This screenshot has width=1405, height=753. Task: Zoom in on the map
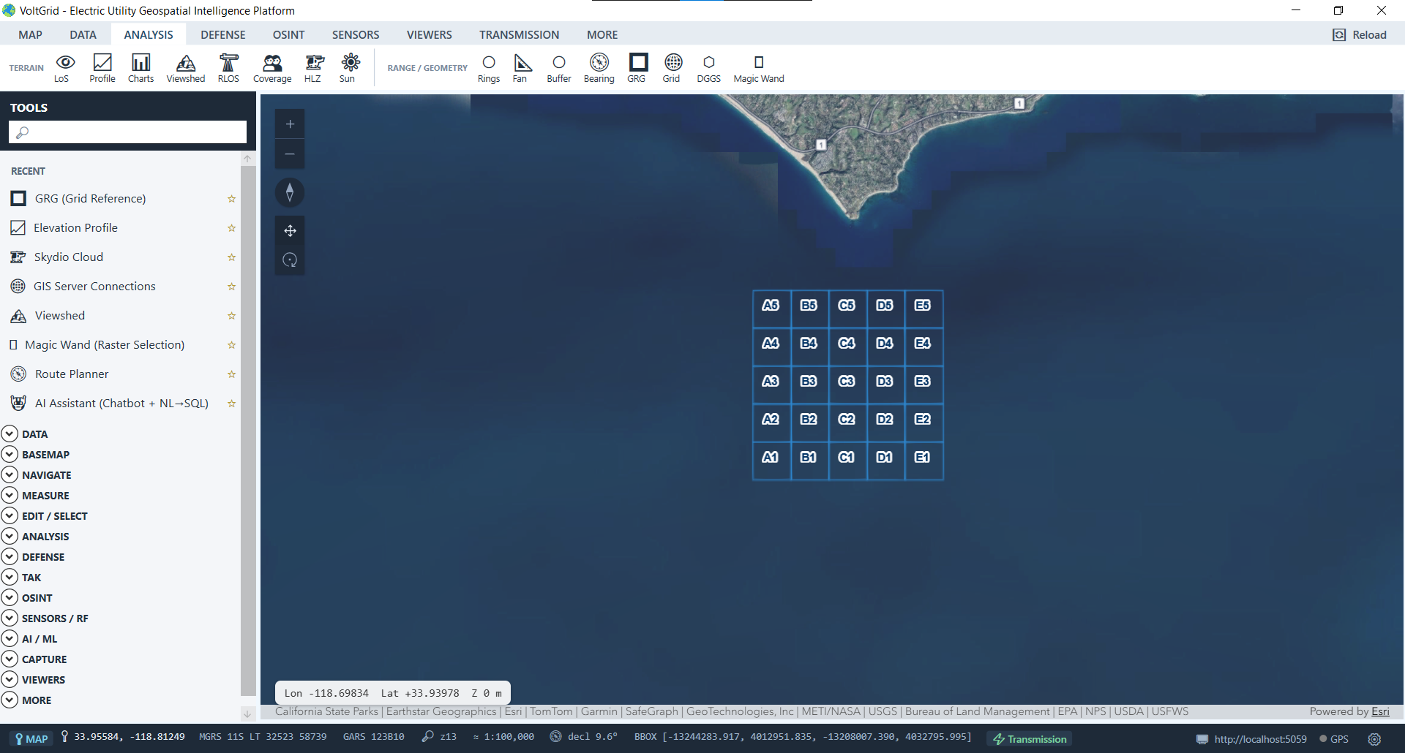coord(290,124)
